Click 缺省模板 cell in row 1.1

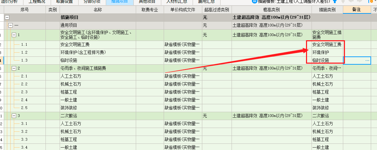click(183, 45)
